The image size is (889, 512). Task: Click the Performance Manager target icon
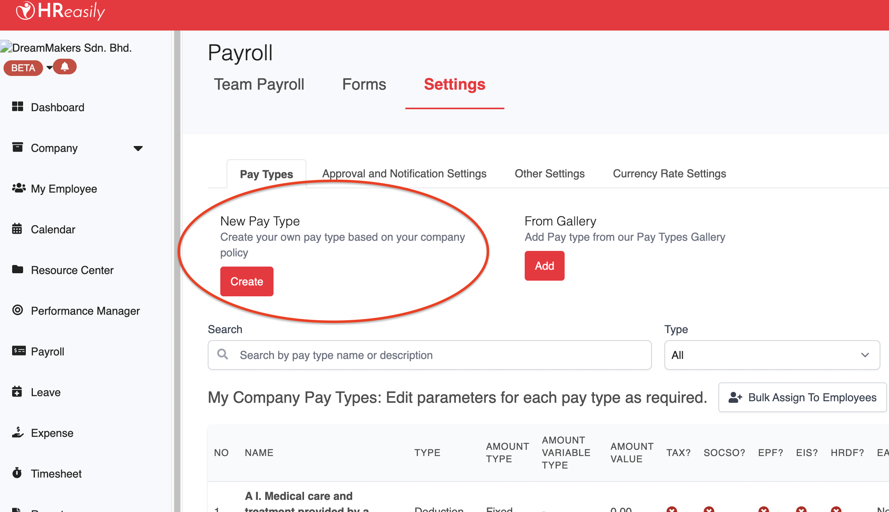pyautogui.click(x=18, y=310)
